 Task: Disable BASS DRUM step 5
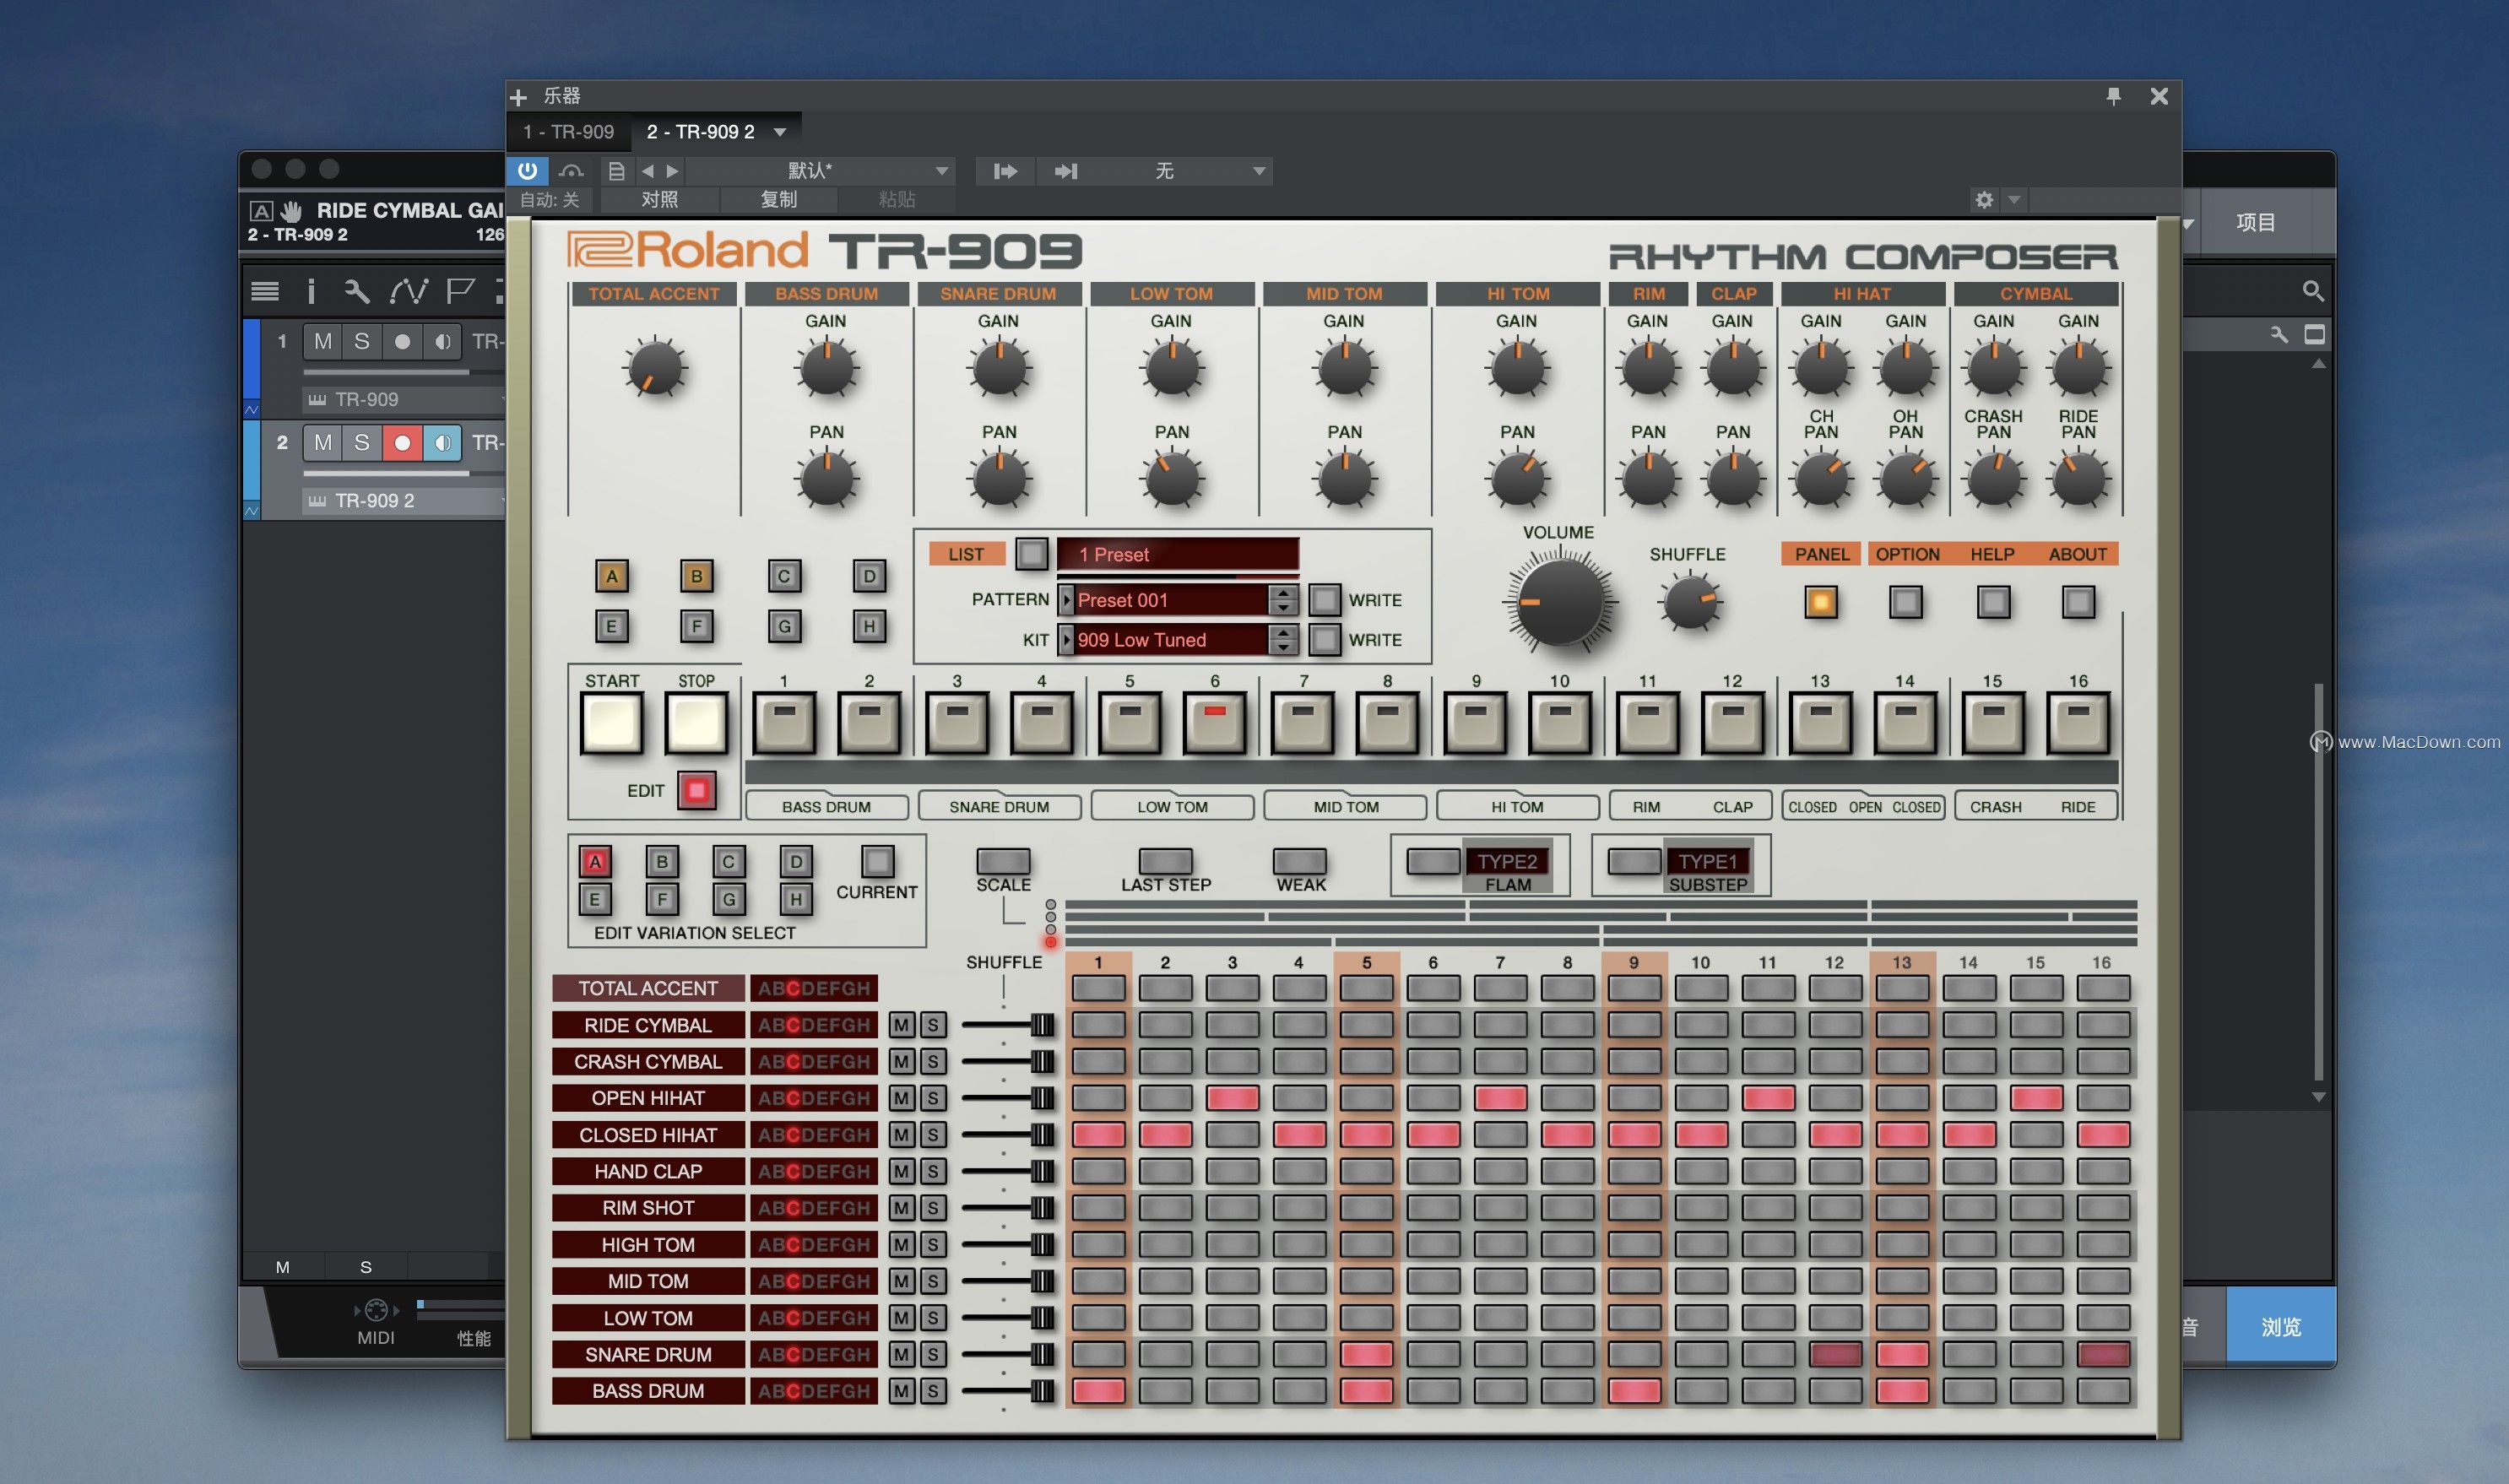1366,1391
